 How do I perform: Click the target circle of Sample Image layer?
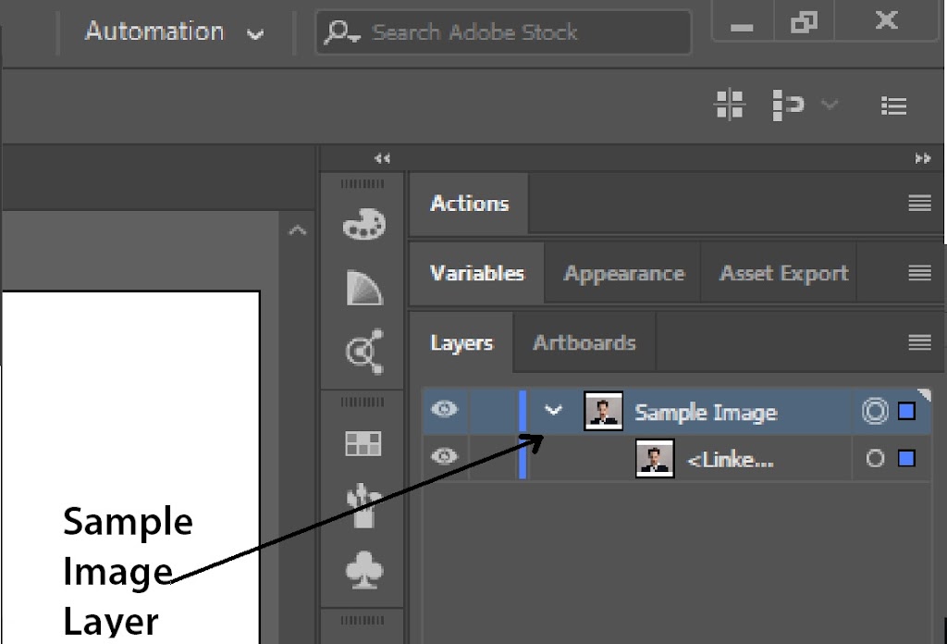(x=874, y=412)
